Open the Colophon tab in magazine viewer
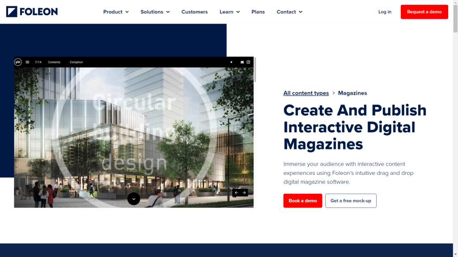The image size is (458, 257). [x=76, y=62]
